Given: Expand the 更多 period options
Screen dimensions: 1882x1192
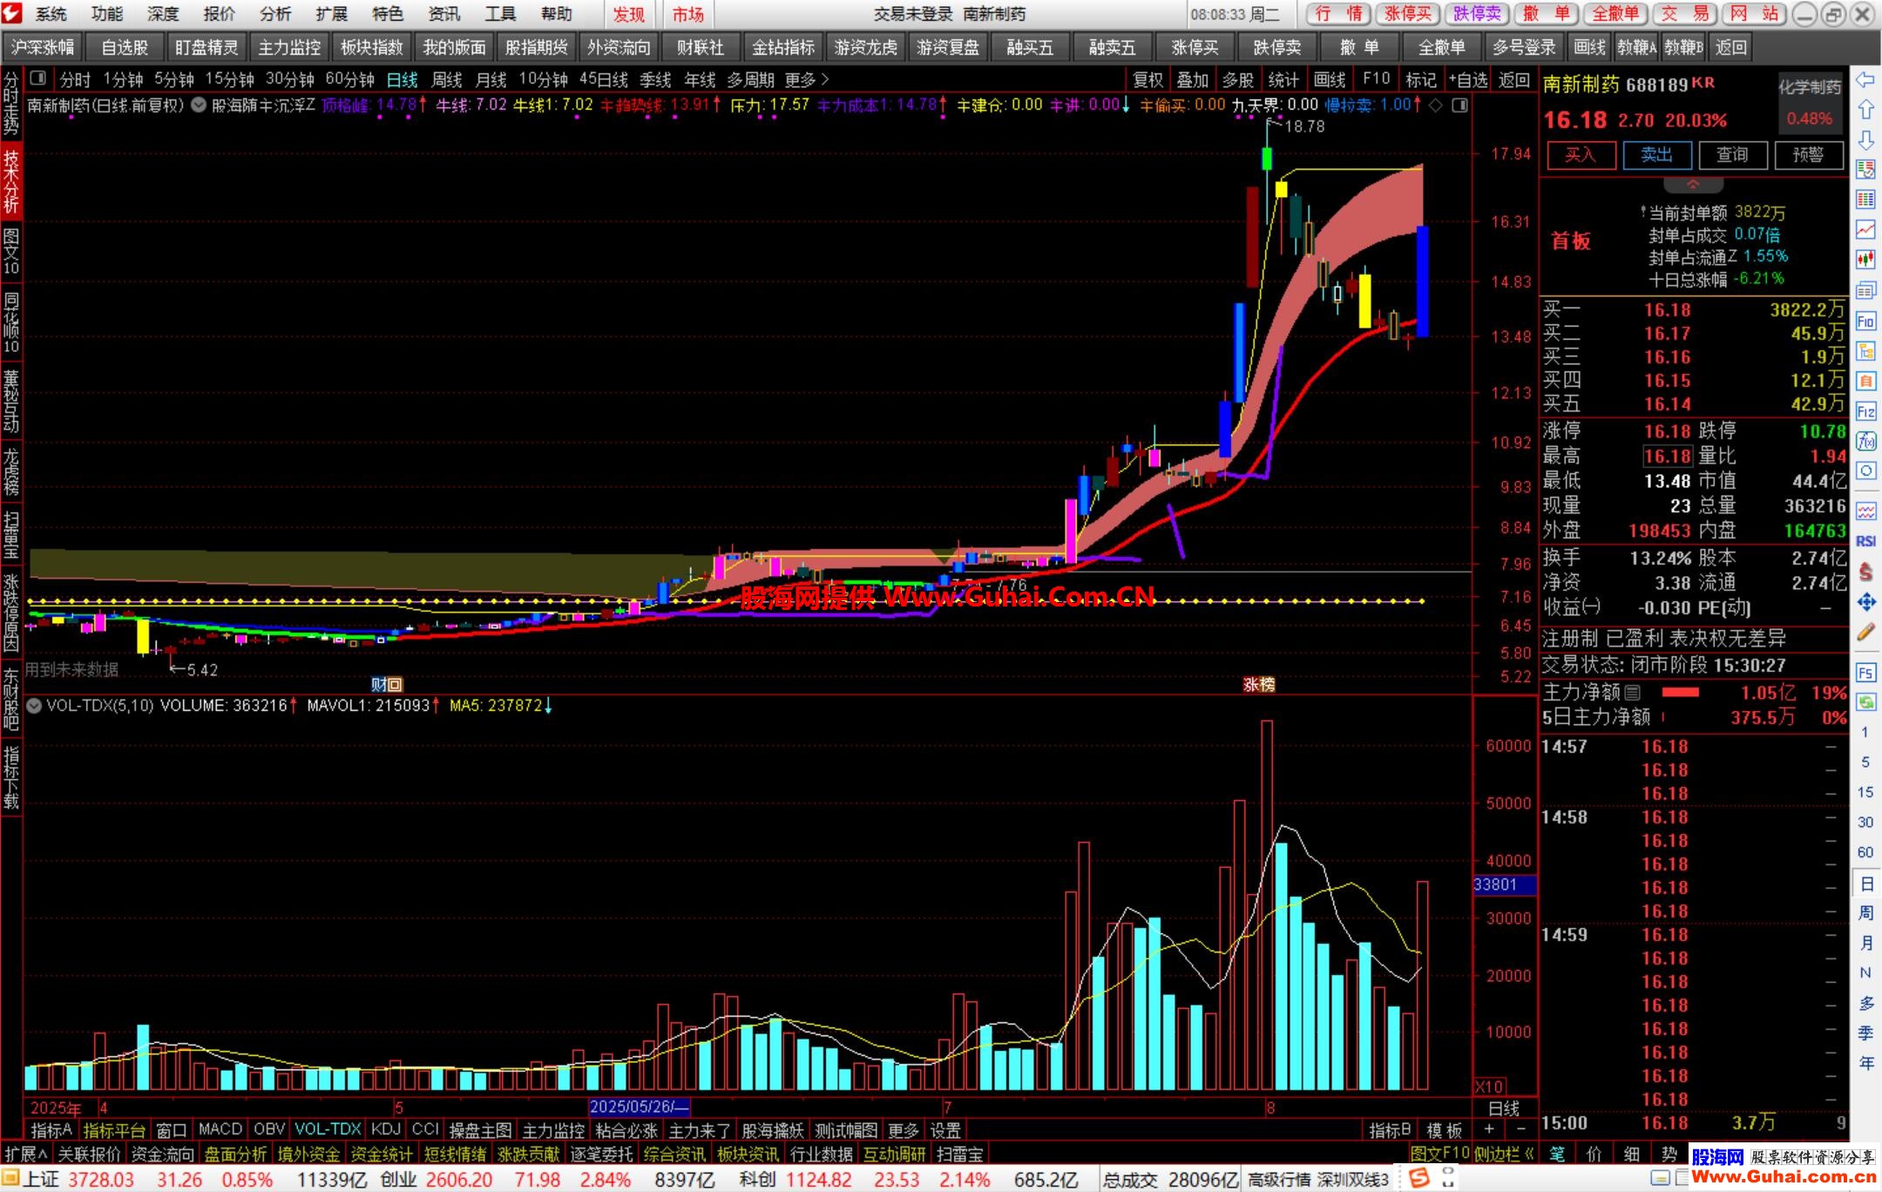Looking at the screenshot, I should pyautogui.click(x=807, y=80).
